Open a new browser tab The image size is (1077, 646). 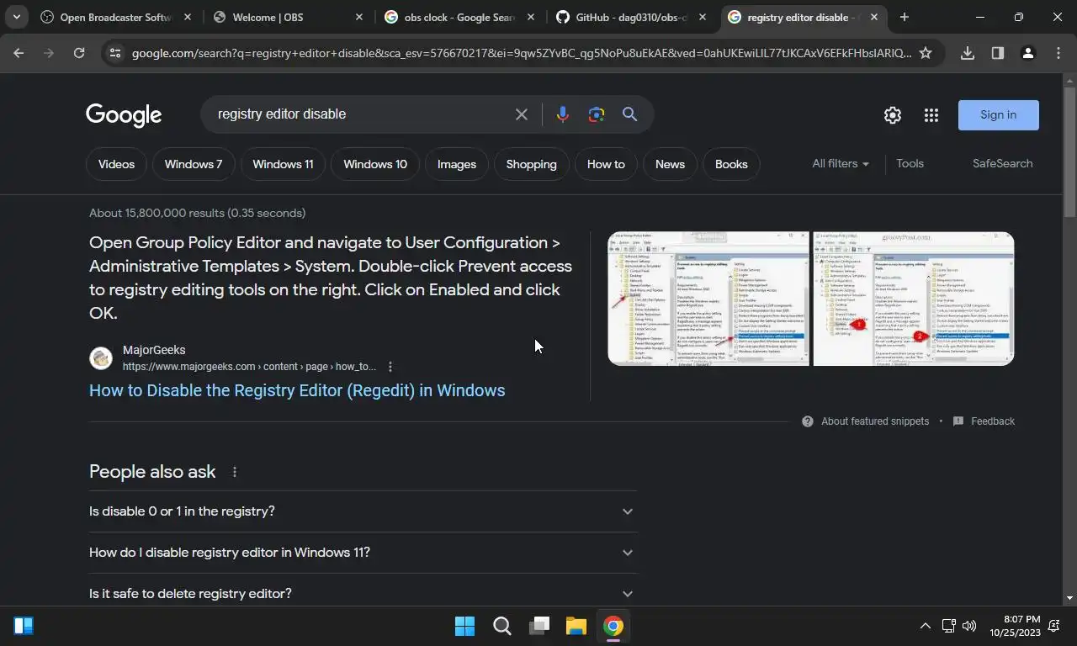(904, 17)
